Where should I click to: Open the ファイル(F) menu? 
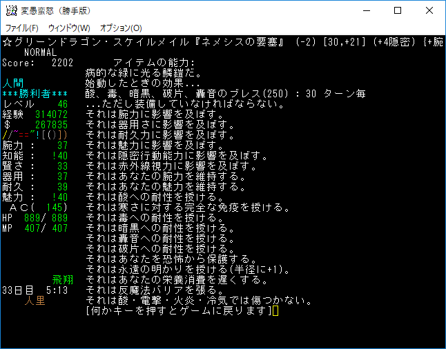tap(22, 28)
